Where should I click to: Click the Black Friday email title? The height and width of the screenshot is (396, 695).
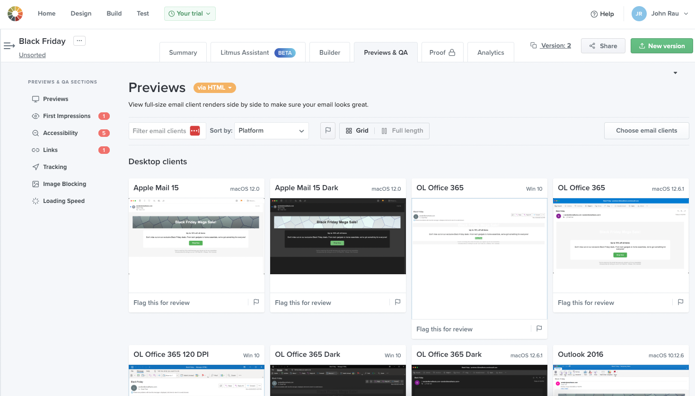[x=42, y=41]
